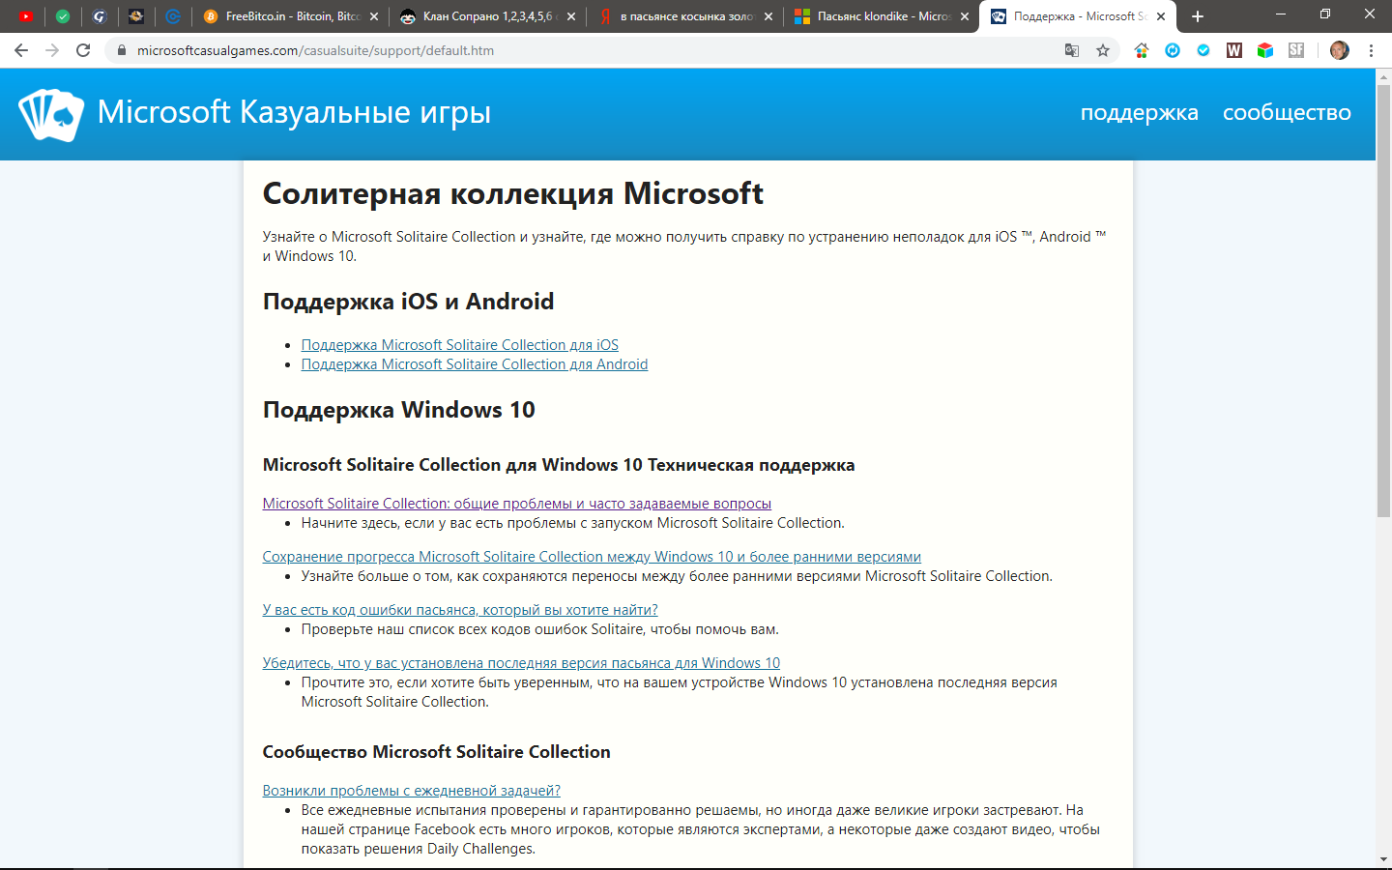Open the код ошибки пасьянса link
The width and height of the screenshot is (1392, 870).
(460, 610)
